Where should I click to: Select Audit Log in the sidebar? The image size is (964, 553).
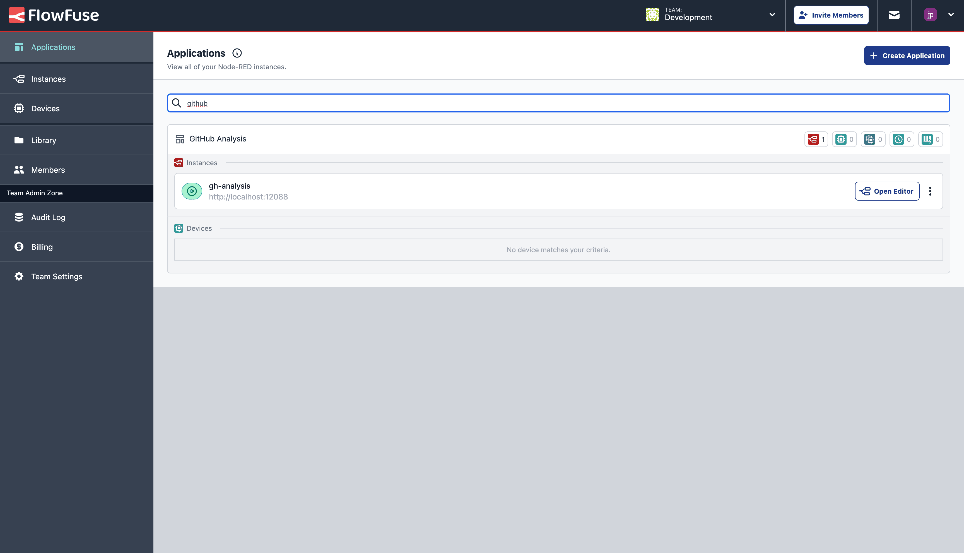48,217
